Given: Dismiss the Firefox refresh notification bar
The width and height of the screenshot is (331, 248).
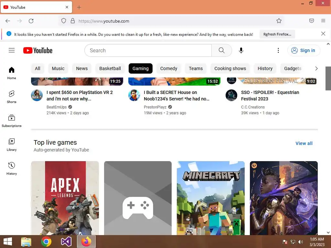Looking at the screenshot, I should coord(323,34).
